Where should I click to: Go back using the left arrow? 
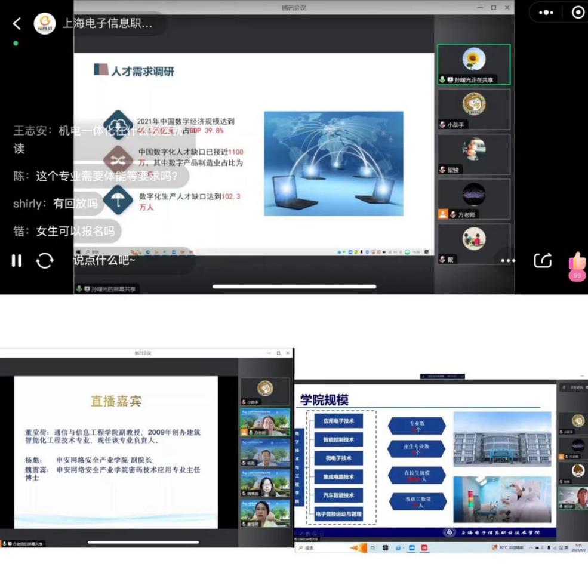pyautogui.click(x=17, y=23)
